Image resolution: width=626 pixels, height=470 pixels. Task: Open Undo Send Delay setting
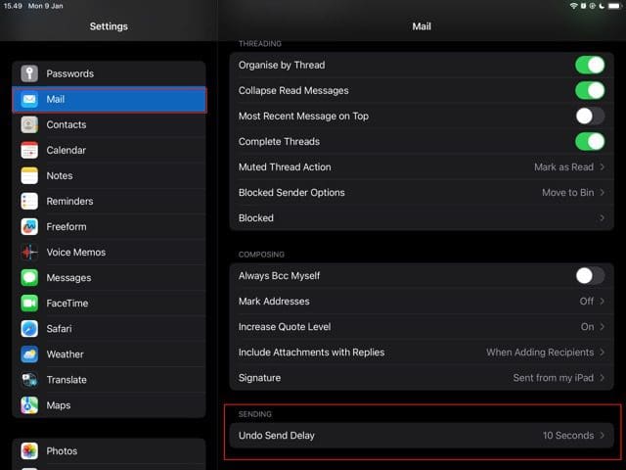[x=422, y=435]
